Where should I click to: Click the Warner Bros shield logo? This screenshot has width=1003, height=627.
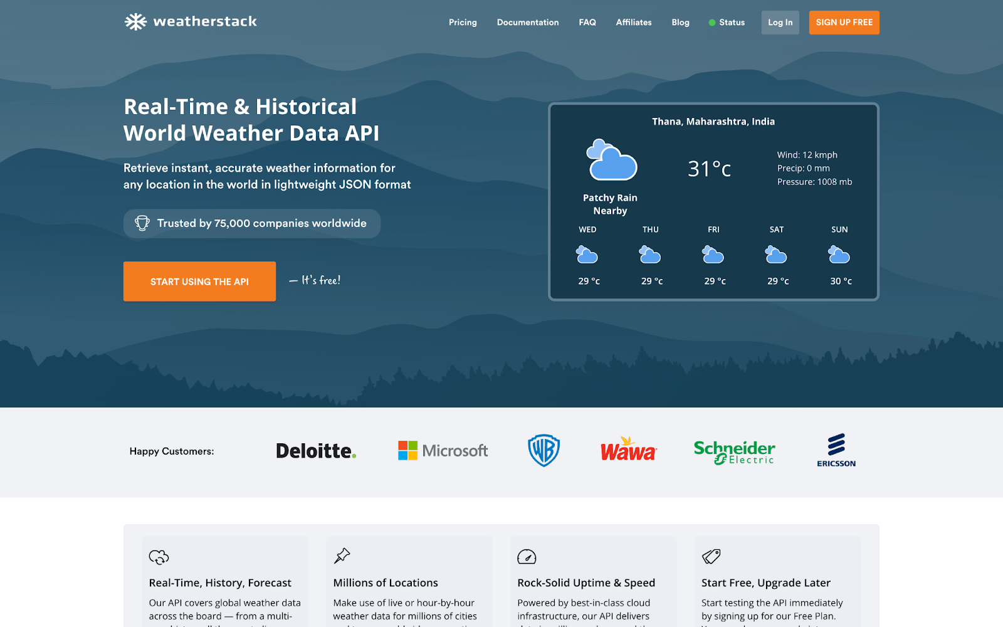[543, 449]
